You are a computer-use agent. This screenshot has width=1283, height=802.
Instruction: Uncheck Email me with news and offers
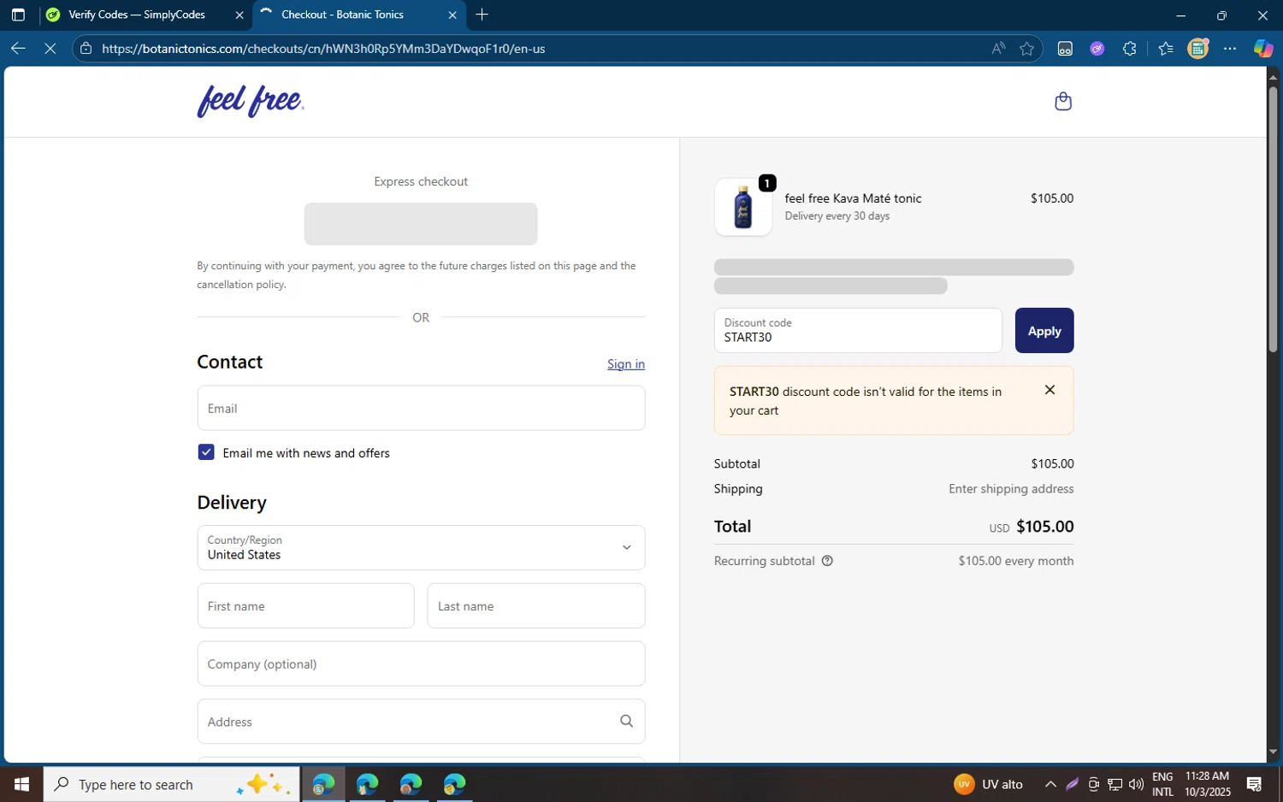click(206, 452)
